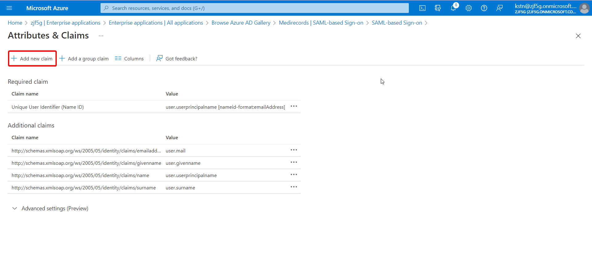Open the Columns option
The width and height of the screenshot is (592, 267).
[129, 59]
